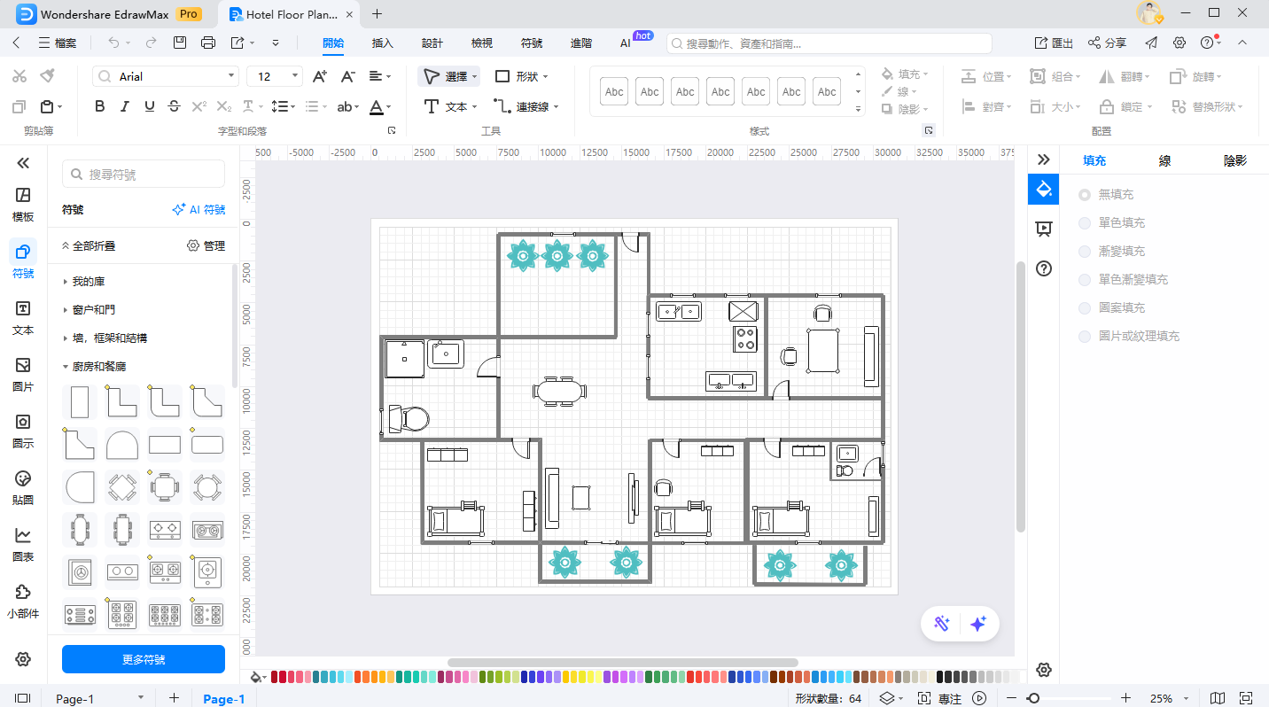
Task: Open the presentation panel icon on right
Action: pos(1043,229)
